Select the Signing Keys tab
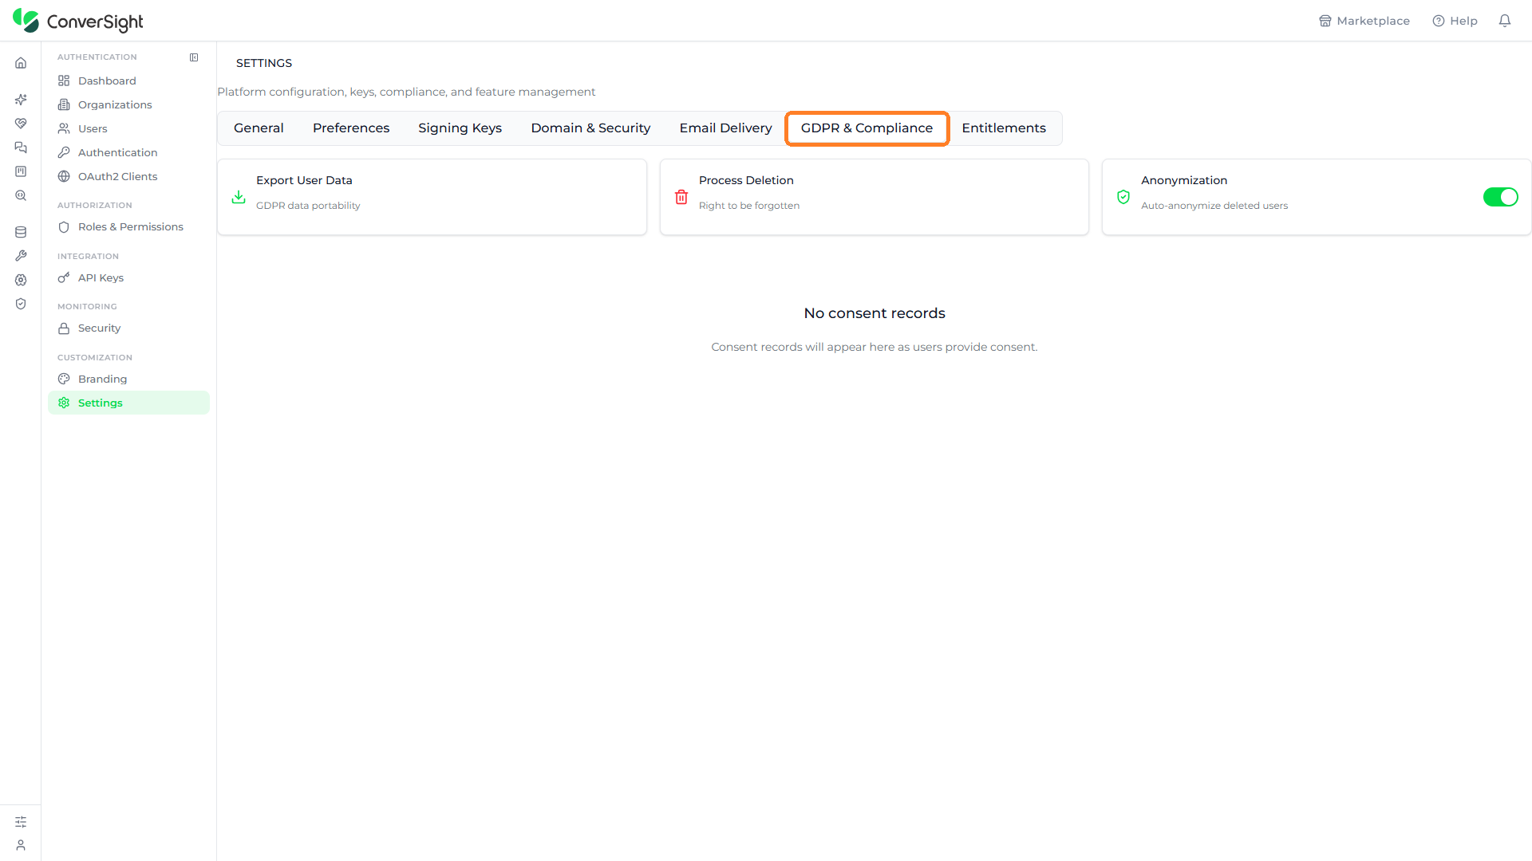Screen dimensions: 1532x861 tap(460, 128)
